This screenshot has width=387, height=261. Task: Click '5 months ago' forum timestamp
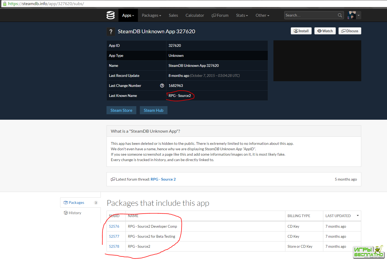(346, 179)
